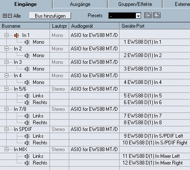The width and height of the screenshot is (190, 170).
Task: Collapse the In 3 bus
Action: click(6, 62)
